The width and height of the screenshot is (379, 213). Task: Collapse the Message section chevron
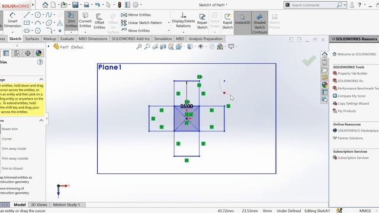[x=41, y=79]
